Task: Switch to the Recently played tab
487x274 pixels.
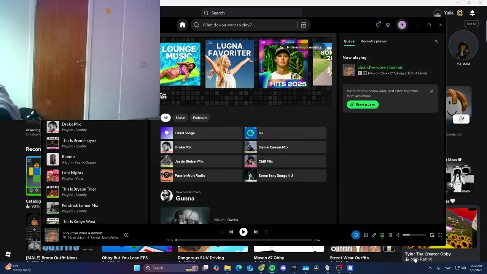Action: [374, 41]
